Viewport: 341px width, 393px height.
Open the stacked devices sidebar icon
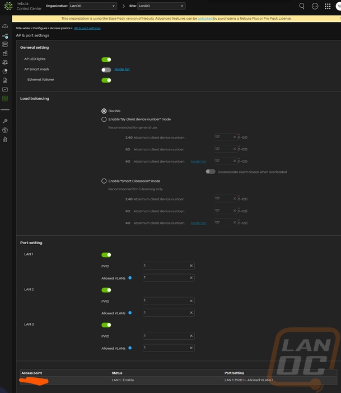click(5, 44)
